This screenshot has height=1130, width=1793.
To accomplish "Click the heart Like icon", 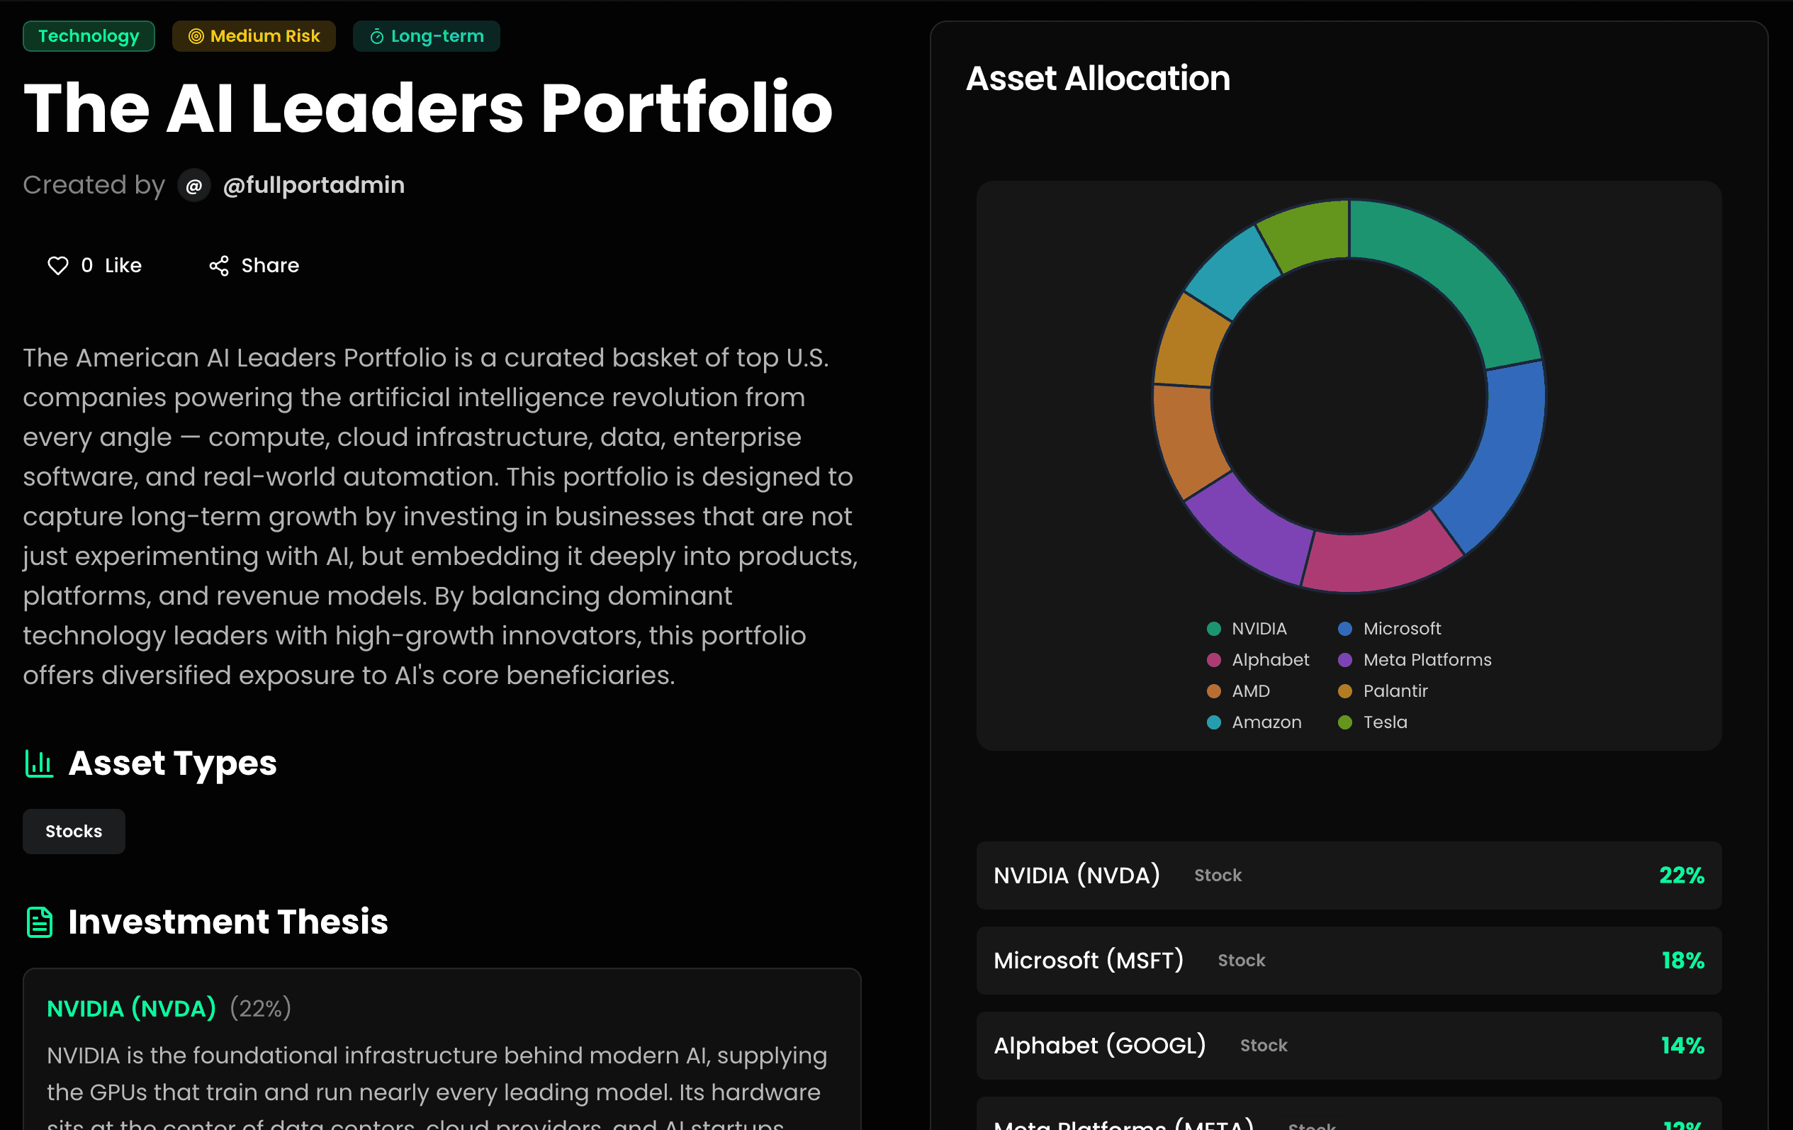I will point(58,266).
